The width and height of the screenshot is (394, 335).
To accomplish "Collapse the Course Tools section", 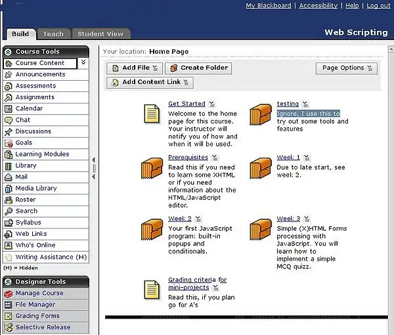I will click(8, 51).
